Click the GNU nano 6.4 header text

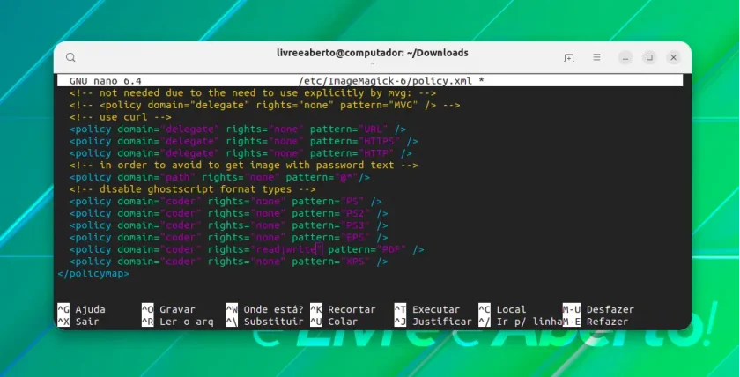tap(105, 81)
